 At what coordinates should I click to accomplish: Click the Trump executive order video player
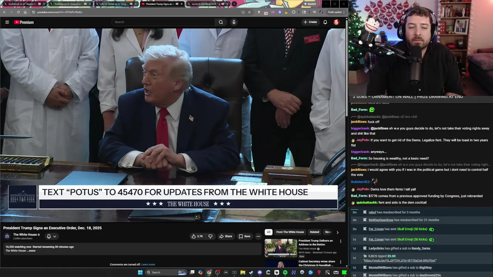[x=173, y=125]
